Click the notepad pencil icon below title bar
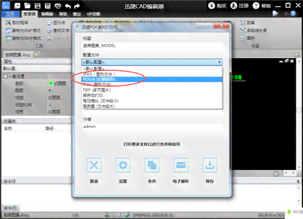This screenshot has height=219, width=303. pyautogui.click(x=275, y=13)
